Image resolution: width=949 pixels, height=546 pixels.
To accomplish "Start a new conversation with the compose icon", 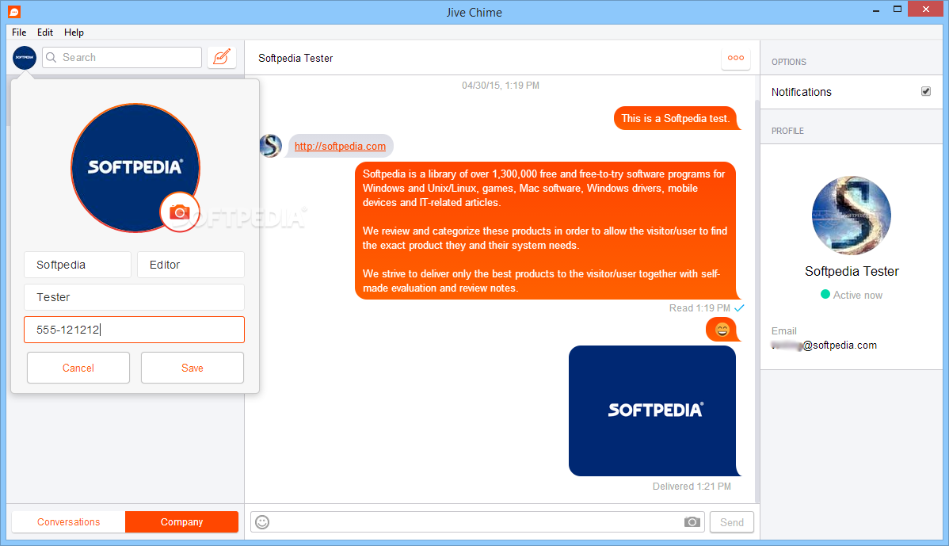I will tap(222, 58).
